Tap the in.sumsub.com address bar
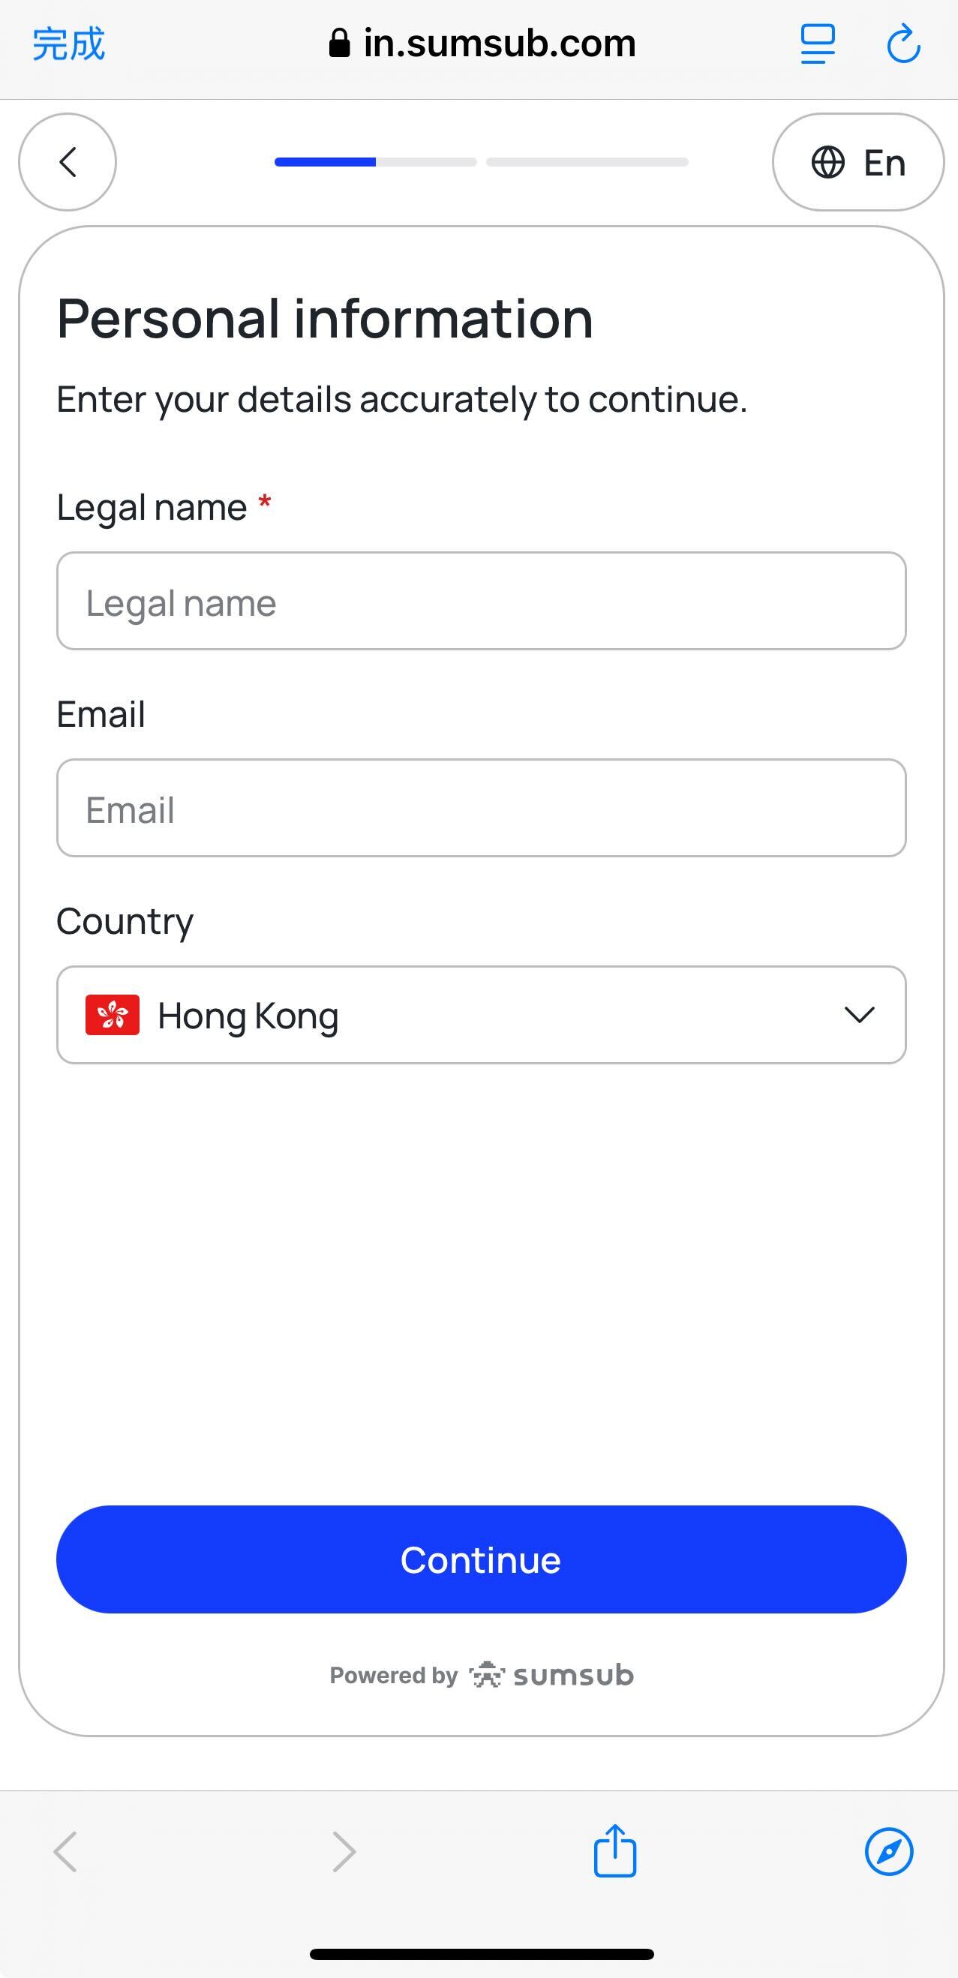The image size is (958, 1978). (499, 44)
